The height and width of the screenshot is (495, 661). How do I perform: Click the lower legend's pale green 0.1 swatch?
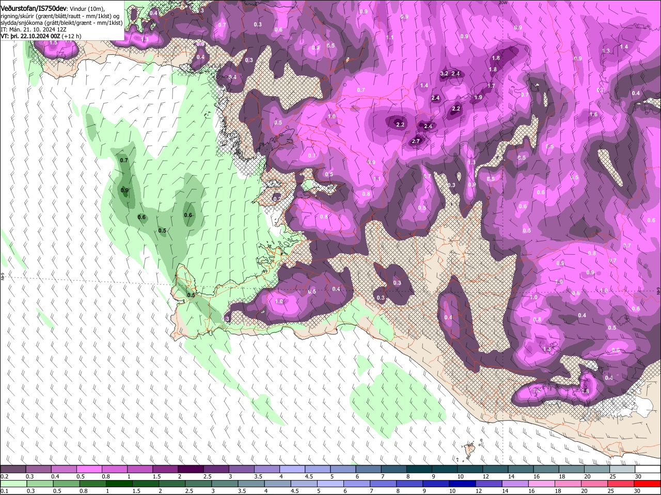(x=13, y=484)
